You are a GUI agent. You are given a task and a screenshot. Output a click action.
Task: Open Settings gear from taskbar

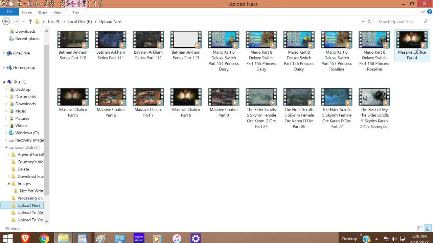(196, 239)
